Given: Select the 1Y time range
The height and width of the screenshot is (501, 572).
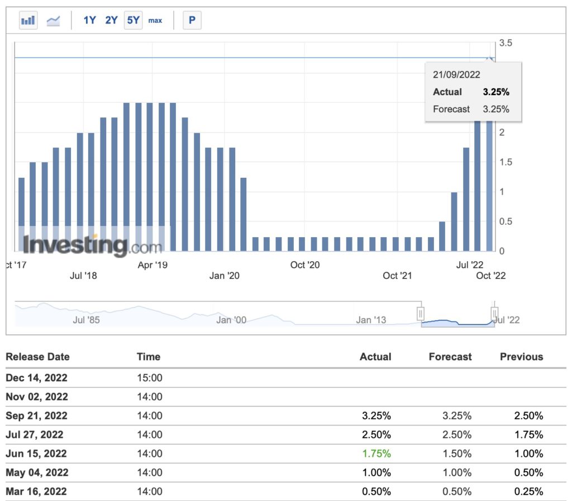Looking at the screenshot, I should tap(89, 21).
